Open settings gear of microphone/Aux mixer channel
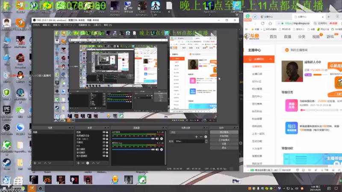This screenshot has height=192, width=342. pos(162,150)
